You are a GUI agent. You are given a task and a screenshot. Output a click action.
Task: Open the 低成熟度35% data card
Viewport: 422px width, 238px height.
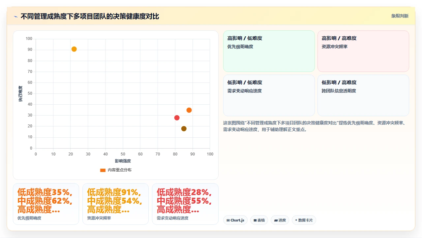tap(46, 204)
